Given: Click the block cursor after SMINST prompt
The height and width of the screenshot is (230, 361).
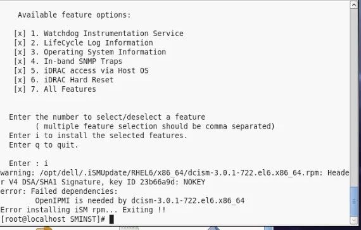Looking at the screenshot, I should coord(111,219).
